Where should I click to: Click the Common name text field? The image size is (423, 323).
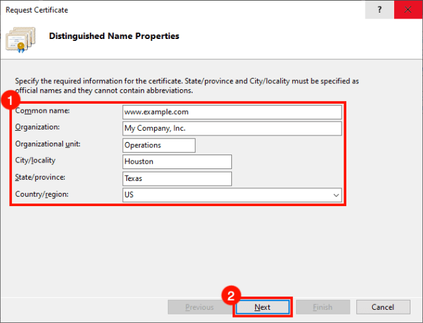pyautogui.click(x=232, y=112)
